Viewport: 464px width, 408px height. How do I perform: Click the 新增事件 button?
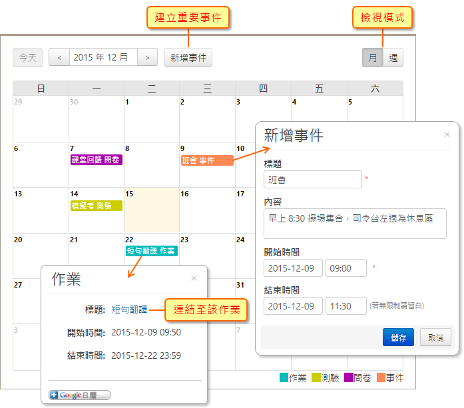[x=188, y=58]
